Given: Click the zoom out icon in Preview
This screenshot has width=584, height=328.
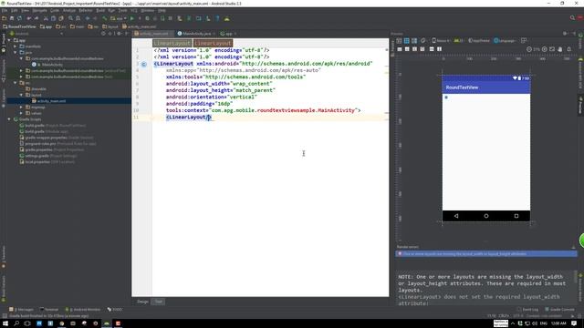Looking at the screenshot, I should click(529, 49).
